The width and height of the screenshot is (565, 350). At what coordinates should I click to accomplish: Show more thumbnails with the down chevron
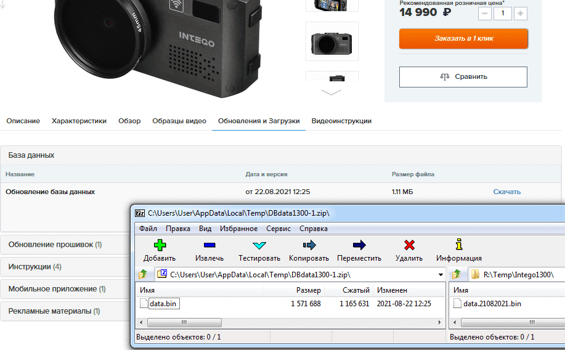(x=331, y=92)
